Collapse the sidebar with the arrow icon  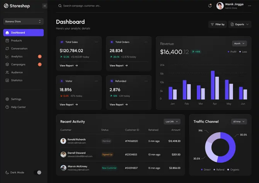45,6
